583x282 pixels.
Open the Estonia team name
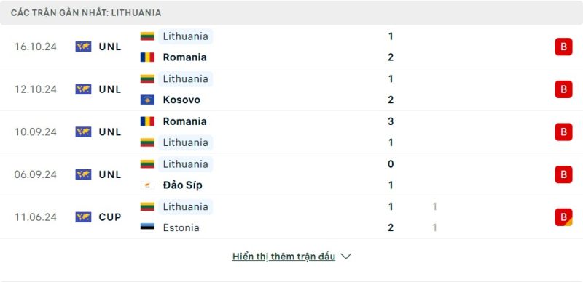click(x=181, y=227)
